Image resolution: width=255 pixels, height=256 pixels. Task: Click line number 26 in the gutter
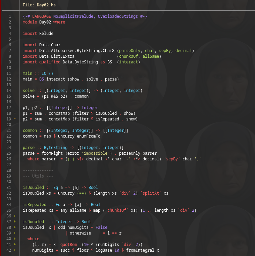click(9, 159)
